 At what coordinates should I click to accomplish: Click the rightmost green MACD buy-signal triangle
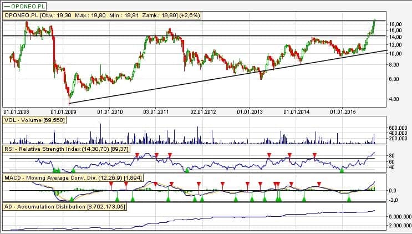click(349, 198)
